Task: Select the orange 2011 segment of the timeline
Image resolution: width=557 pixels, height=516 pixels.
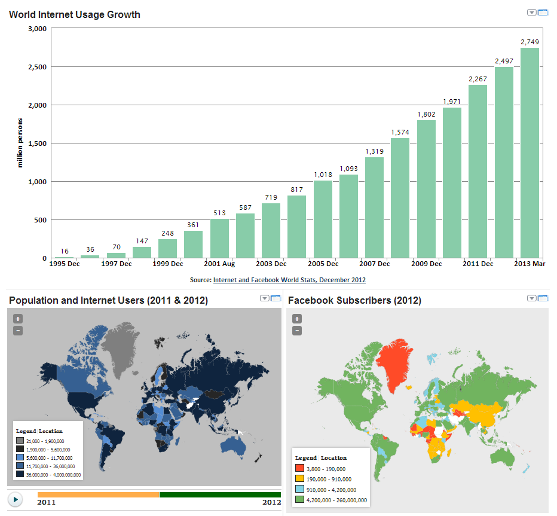Action: (x=98, y=494)
